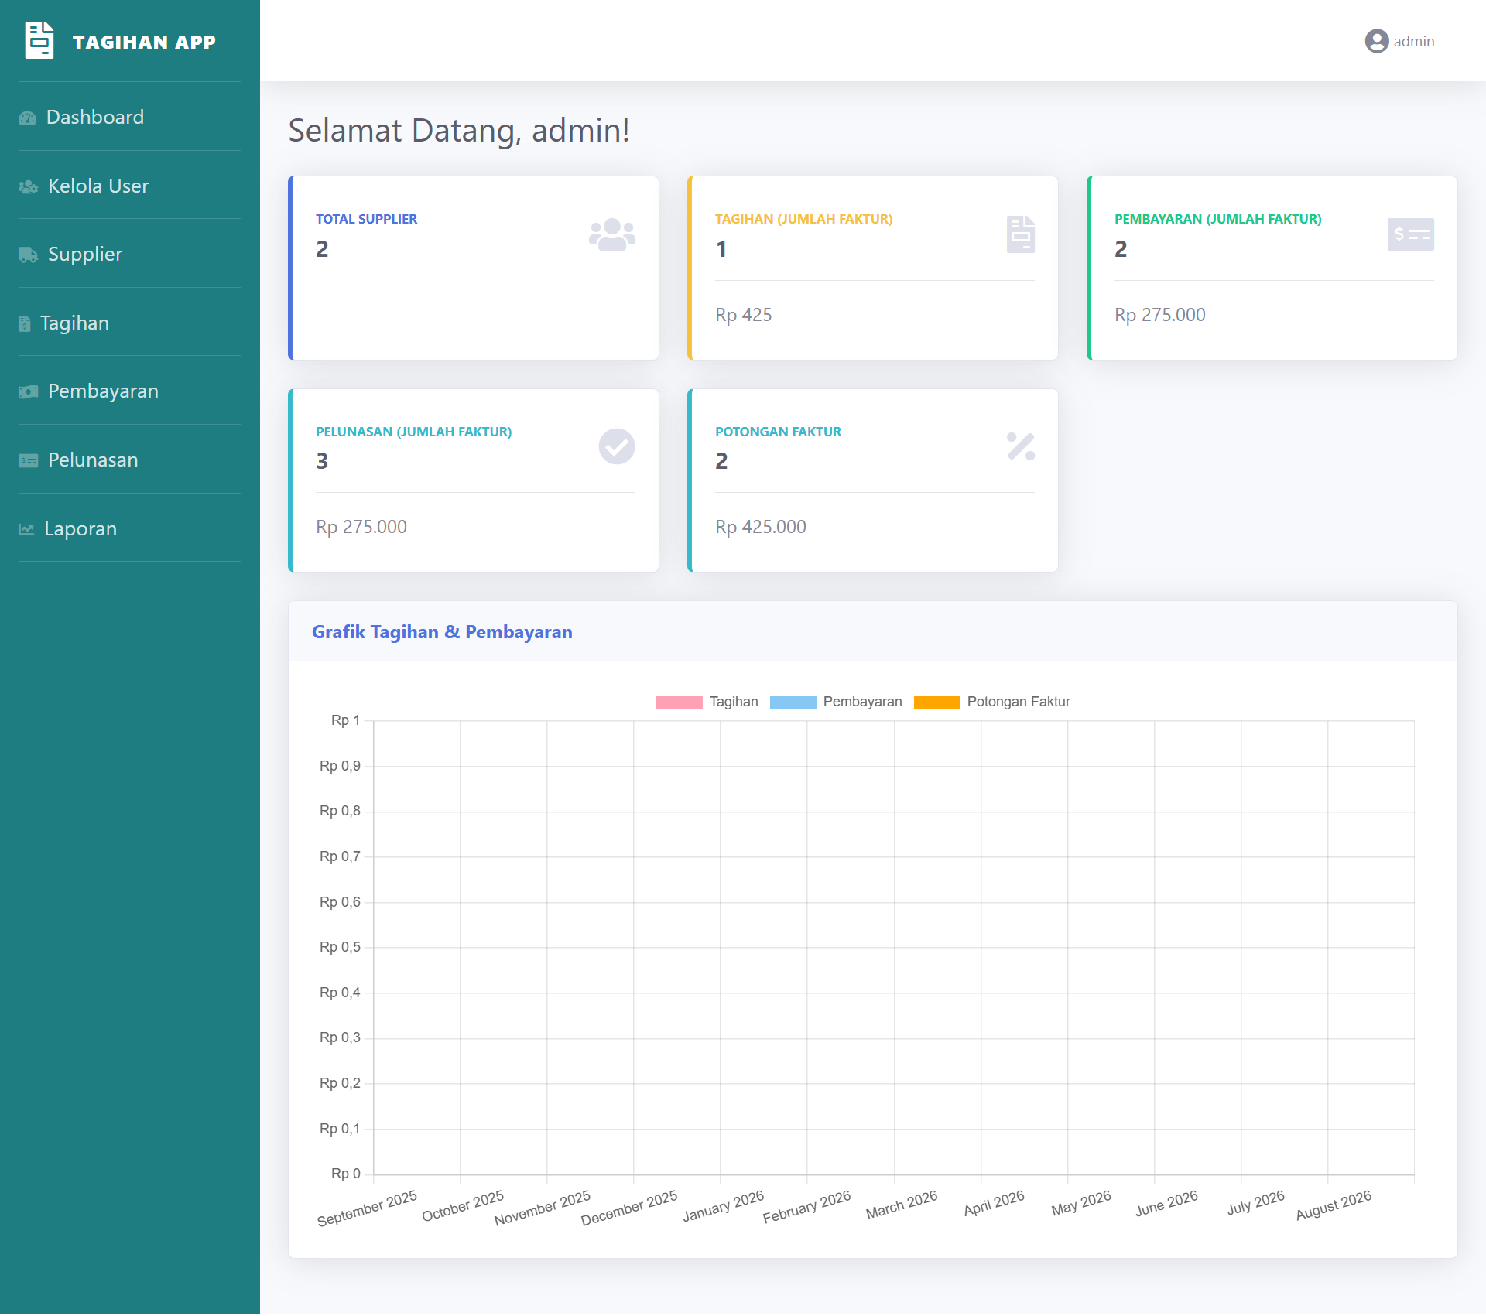Screen dimensions: 1486x1316
Task: Go to the Pembayaran sidebar menu
Action: coord(102,391)
